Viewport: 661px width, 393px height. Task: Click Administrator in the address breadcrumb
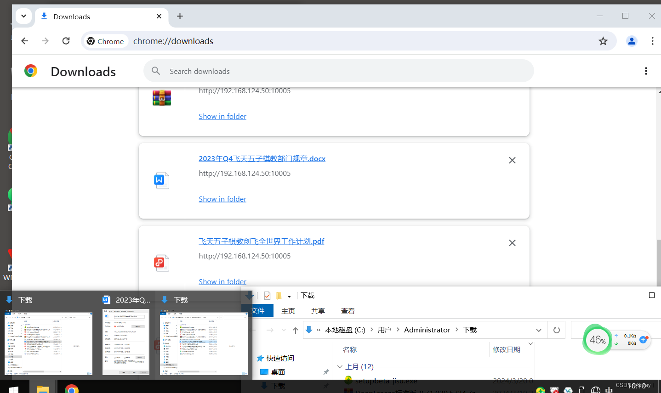coord(427,330)
